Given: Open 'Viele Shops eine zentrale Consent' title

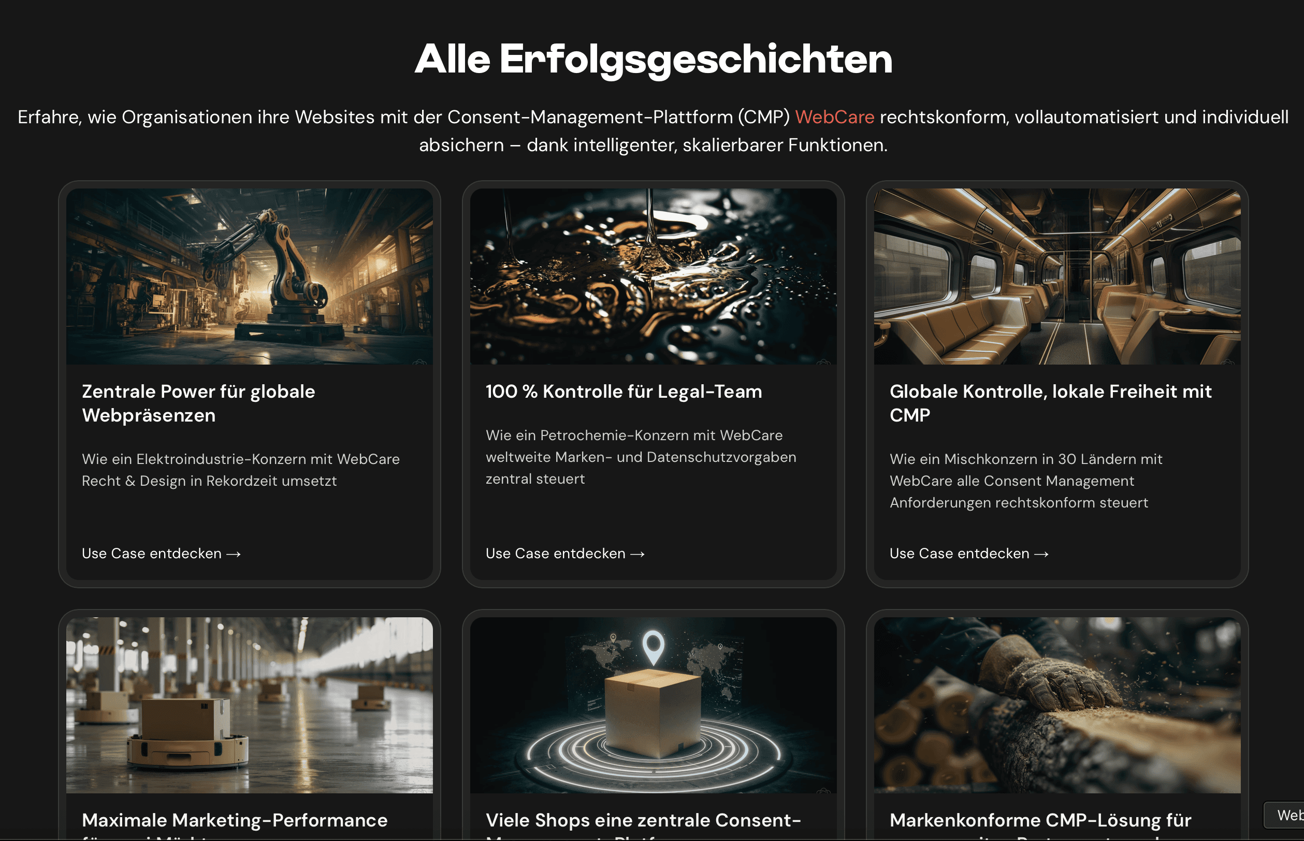Looking at the screenshot, I should click(x=643, y=820).
